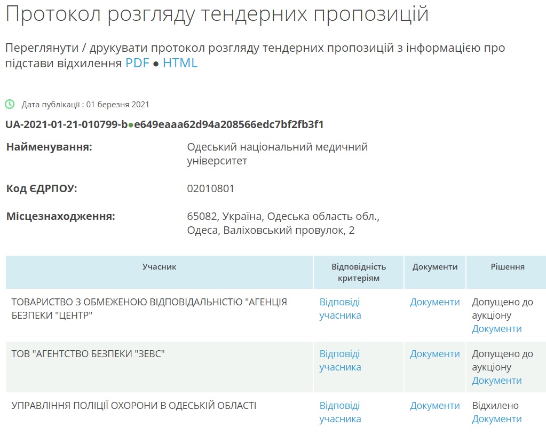Click the ЄДРПОУ code value 02010801
The image size is (546, 434).
[x=210, y=188]
